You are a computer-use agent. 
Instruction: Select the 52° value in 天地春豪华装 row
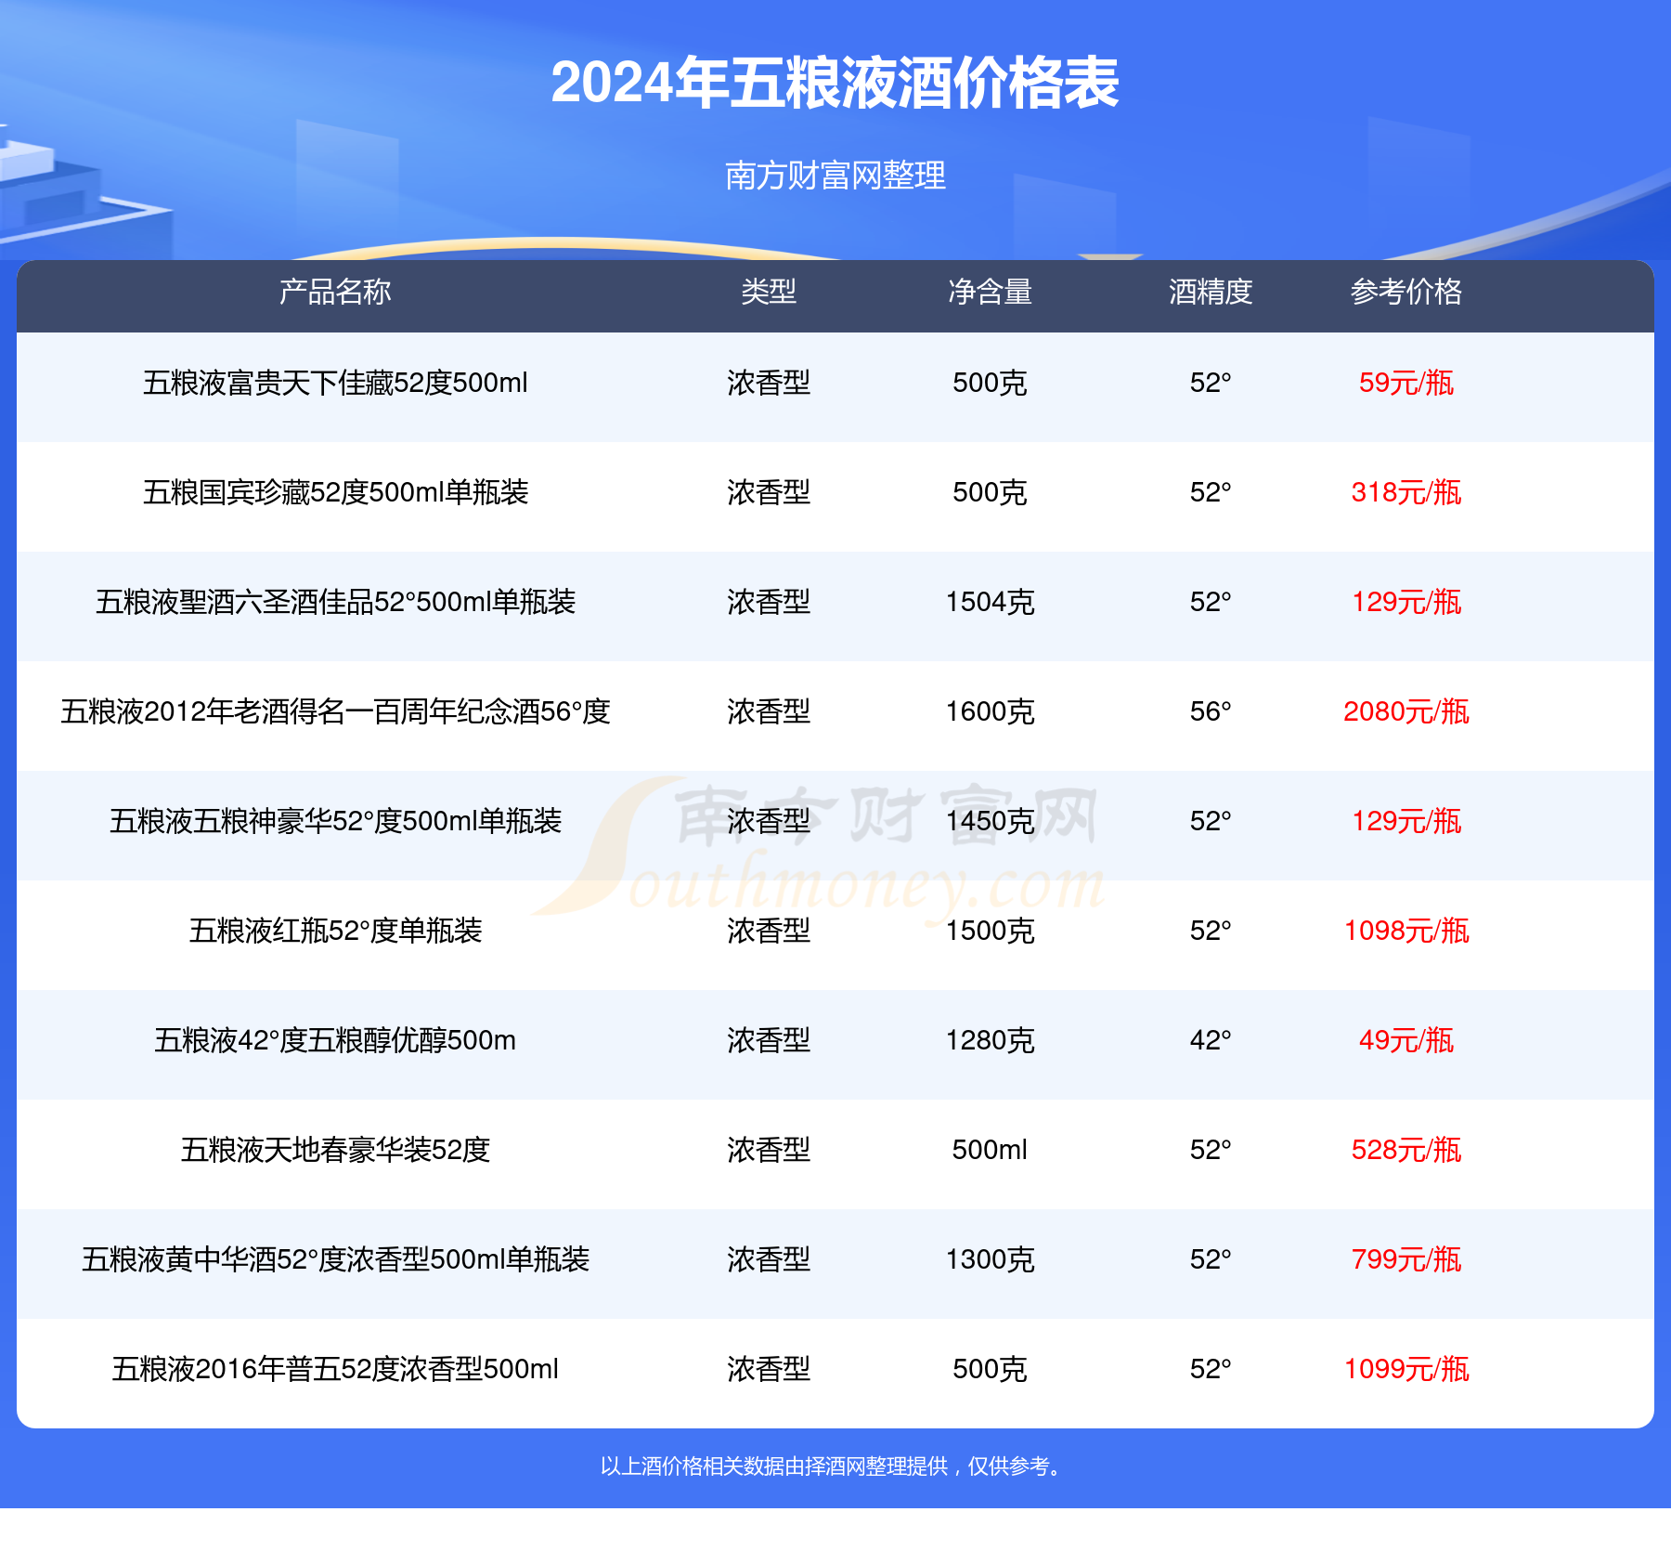coord(1211,1150)
